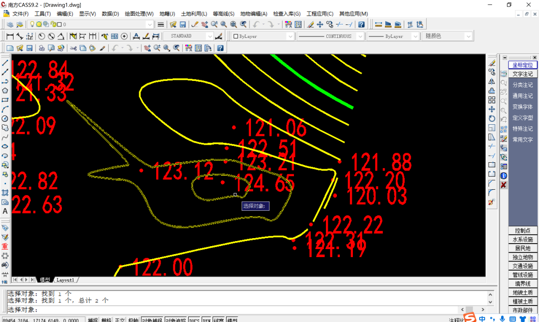Toggle DYN dynamic input in status bar
Image resolution: width=539 pixels, height=322 pixels.
pos(206,320)
